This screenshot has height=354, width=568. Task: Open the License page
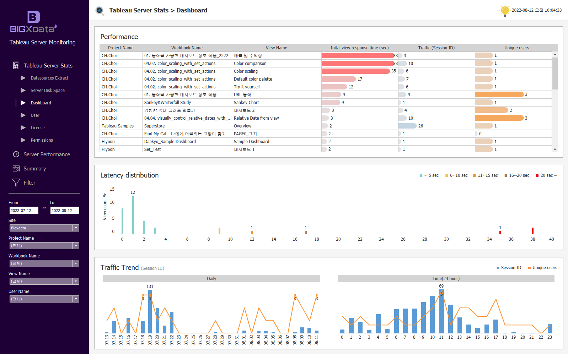click(38, 128)
